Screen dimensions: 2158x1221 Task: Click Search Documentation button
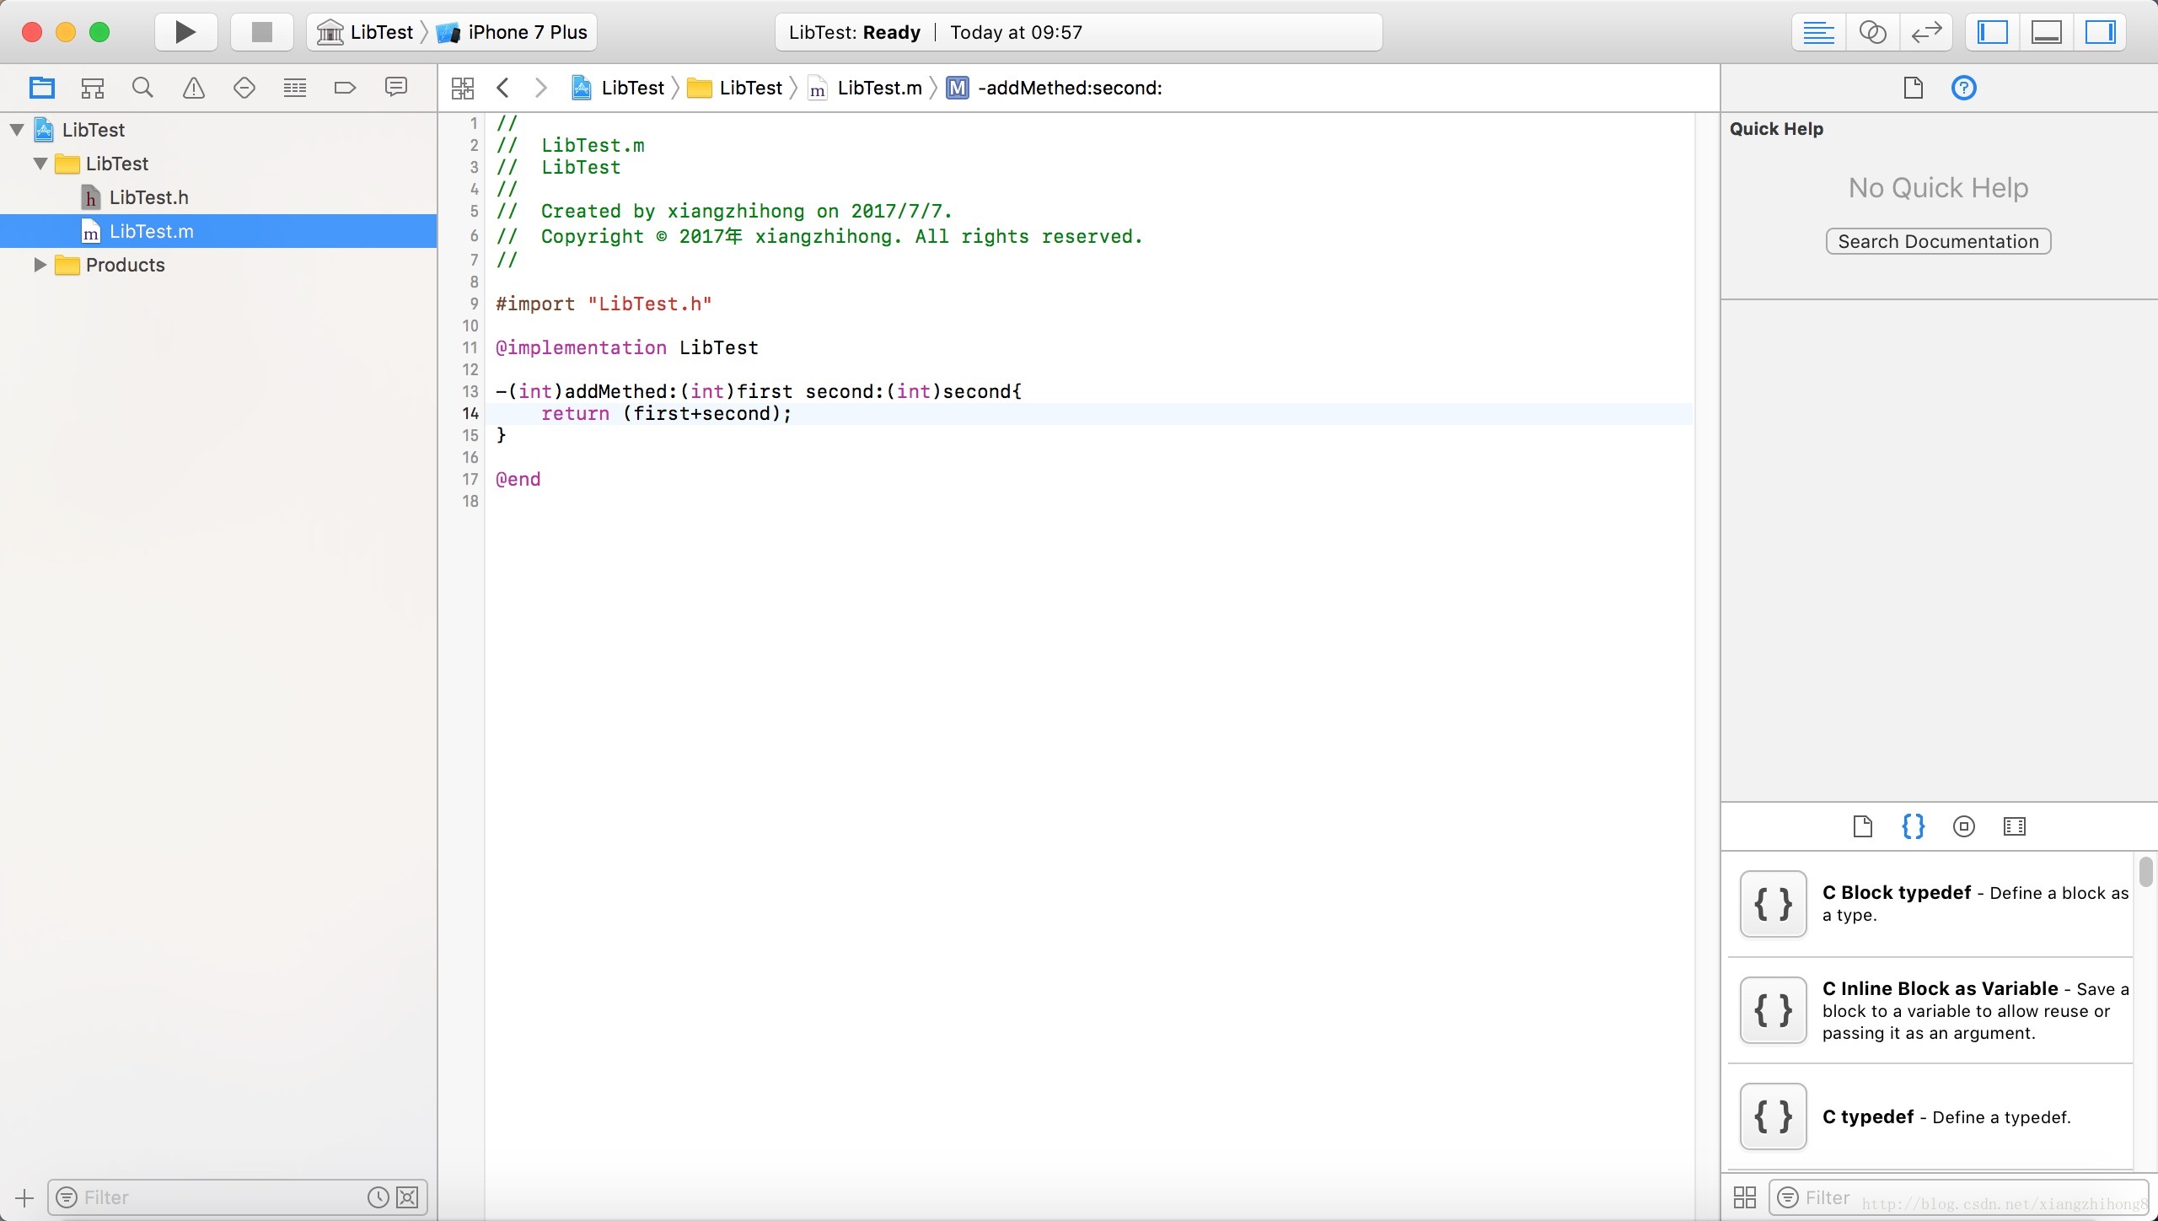[x=1938, y=241]
